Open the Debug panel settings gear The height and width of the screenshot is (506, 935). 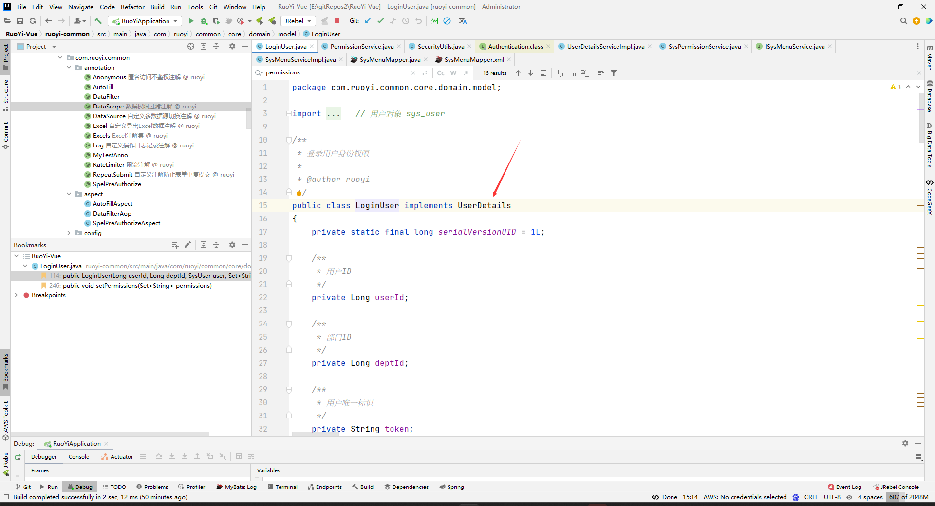pos(905,443)
